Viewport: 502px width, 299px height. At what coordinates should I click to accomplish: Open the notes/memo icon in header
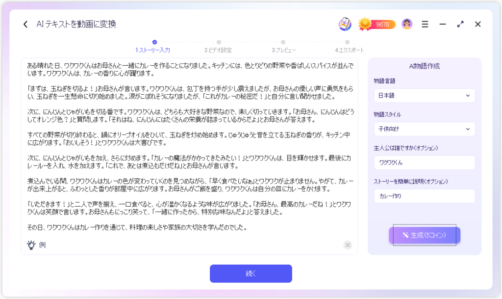[x=345, y=24]
